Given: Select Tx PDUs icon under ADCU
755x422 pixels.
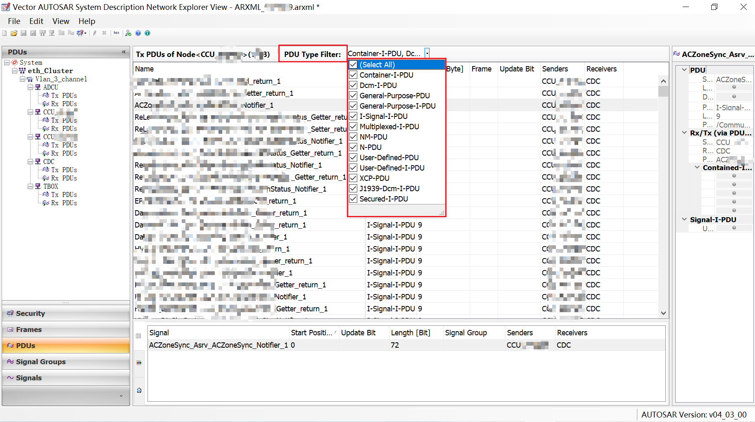Looking at the screenshot, I should tap(46, 95).
